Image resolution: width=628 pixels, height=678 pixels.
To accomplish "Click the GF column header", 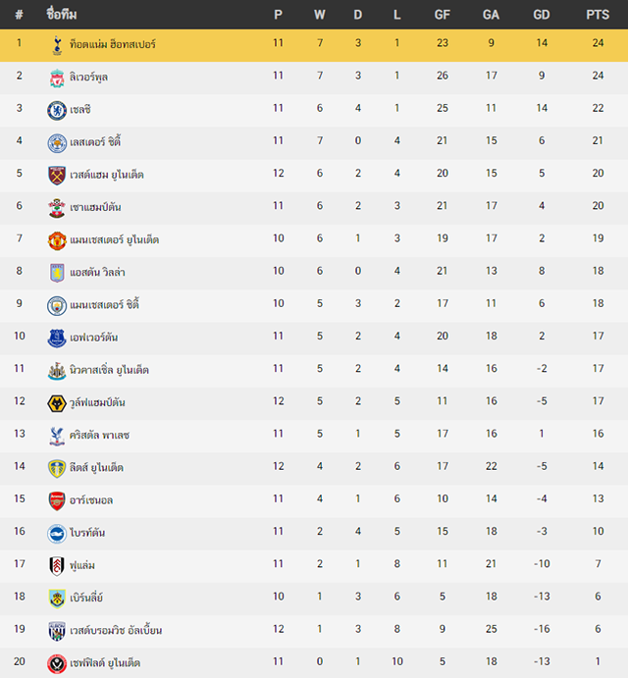I will click(x=442, y=15).
